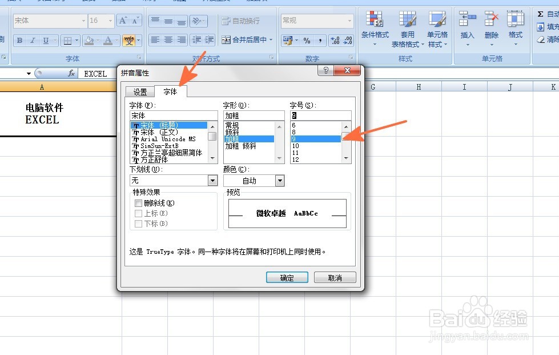
Task: Open the ribbon font name dropdown
Action: pos(83,21)
